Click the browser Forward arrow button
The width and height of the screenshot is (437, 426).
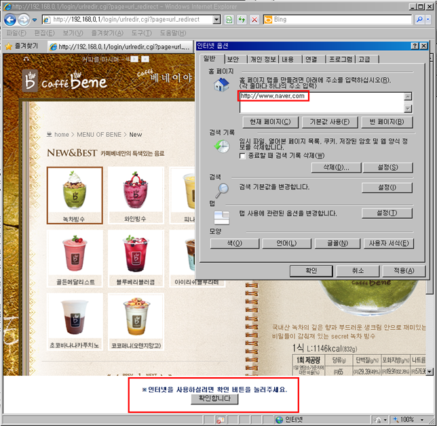[x=24, y=20]
